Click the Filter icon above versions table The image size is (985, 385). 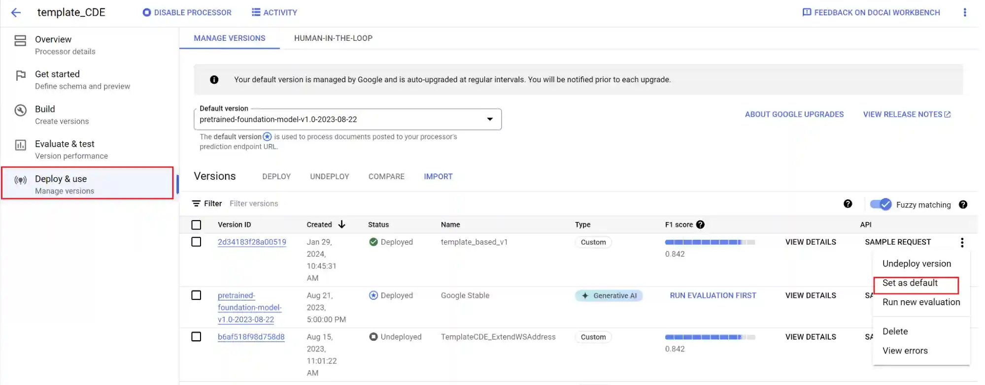coord(196,204)
